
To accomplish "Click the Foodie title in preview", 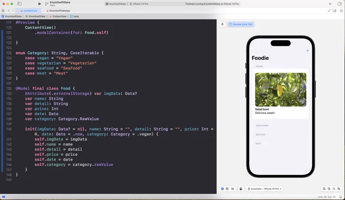I will pos(260,58).
